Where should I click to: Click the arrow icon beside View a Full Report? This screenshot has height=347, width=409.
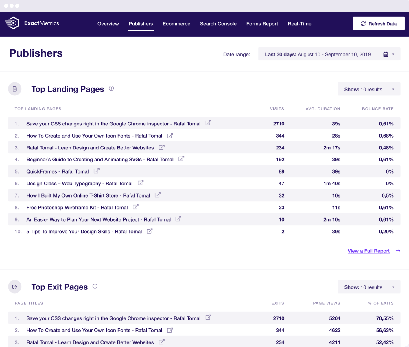(x=398, y=251)
